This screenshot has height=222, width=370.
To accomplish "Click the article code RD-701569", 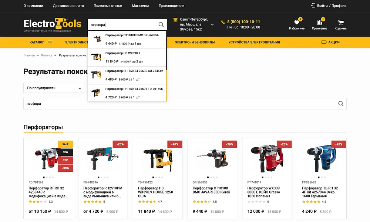I will coord(36,182).
